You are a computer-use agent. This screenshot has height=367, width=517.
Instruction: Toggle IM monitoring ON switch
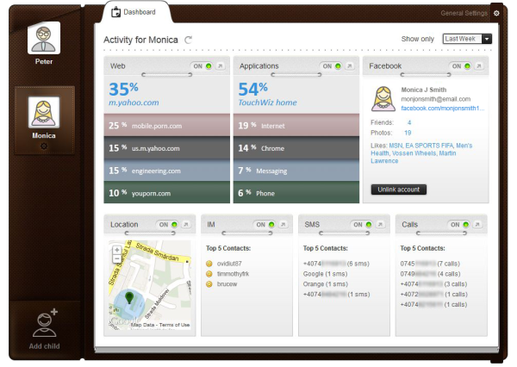pos(265,225)
